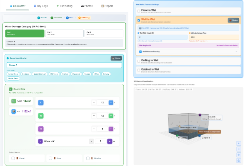The image size is (250, 166).
Task: Enable the Floor is Wet checkbox
Action: [x=138, y=11]
